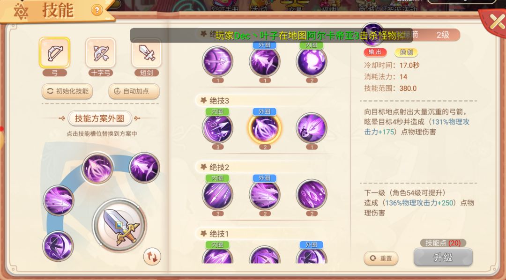
Task: Select the 弓 (bow) weapon icon
Action: pos(54,53)
